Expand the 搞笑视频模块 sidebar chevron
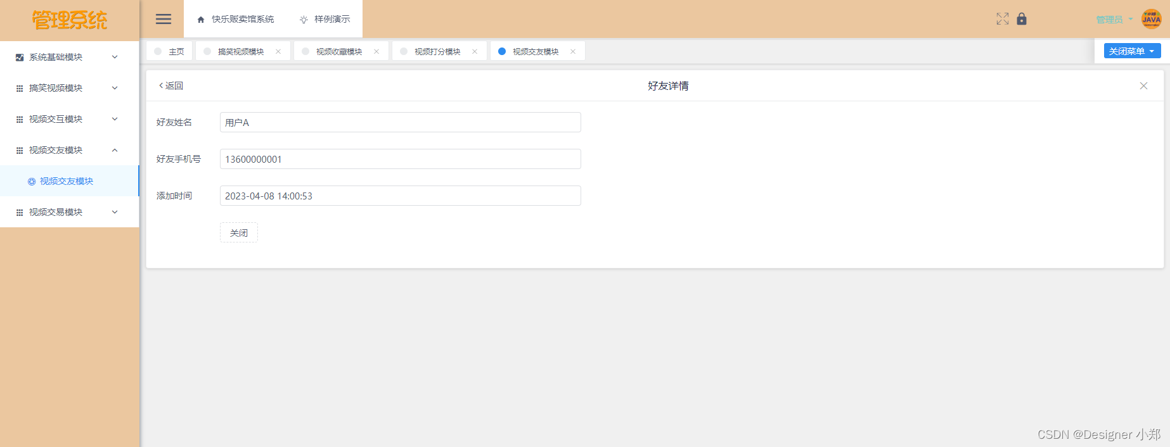 (x=115, y=88)
